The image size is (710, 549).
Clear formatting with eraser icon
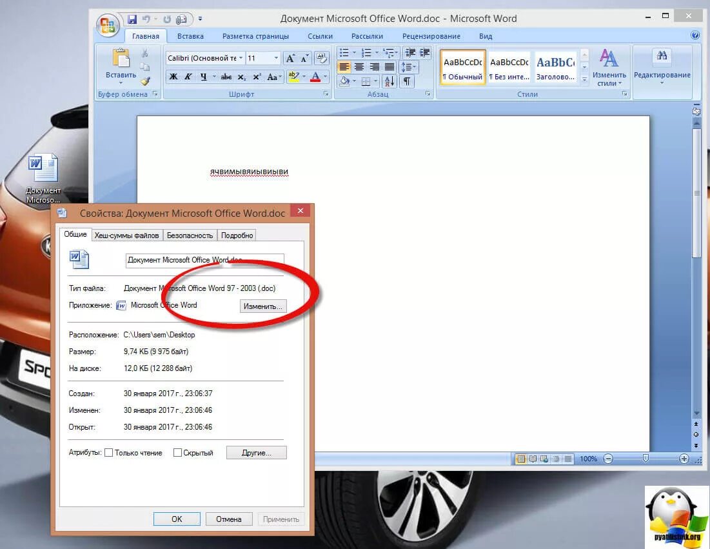point(322,58)
